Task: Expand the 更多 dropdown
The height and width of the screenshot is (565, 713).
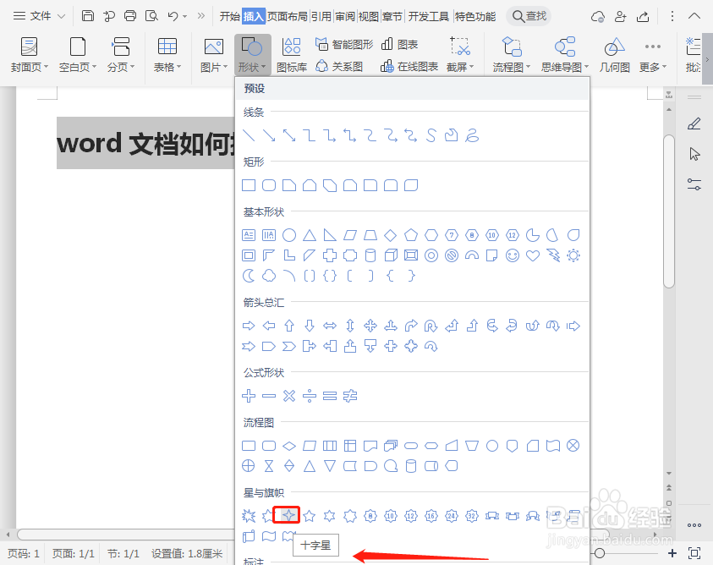Action: click(x=651, y=52)
